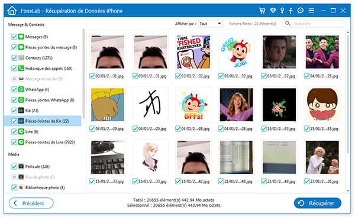
Task: Select the anime girl illustration thumbnail
Action: (x=150, y=157)
